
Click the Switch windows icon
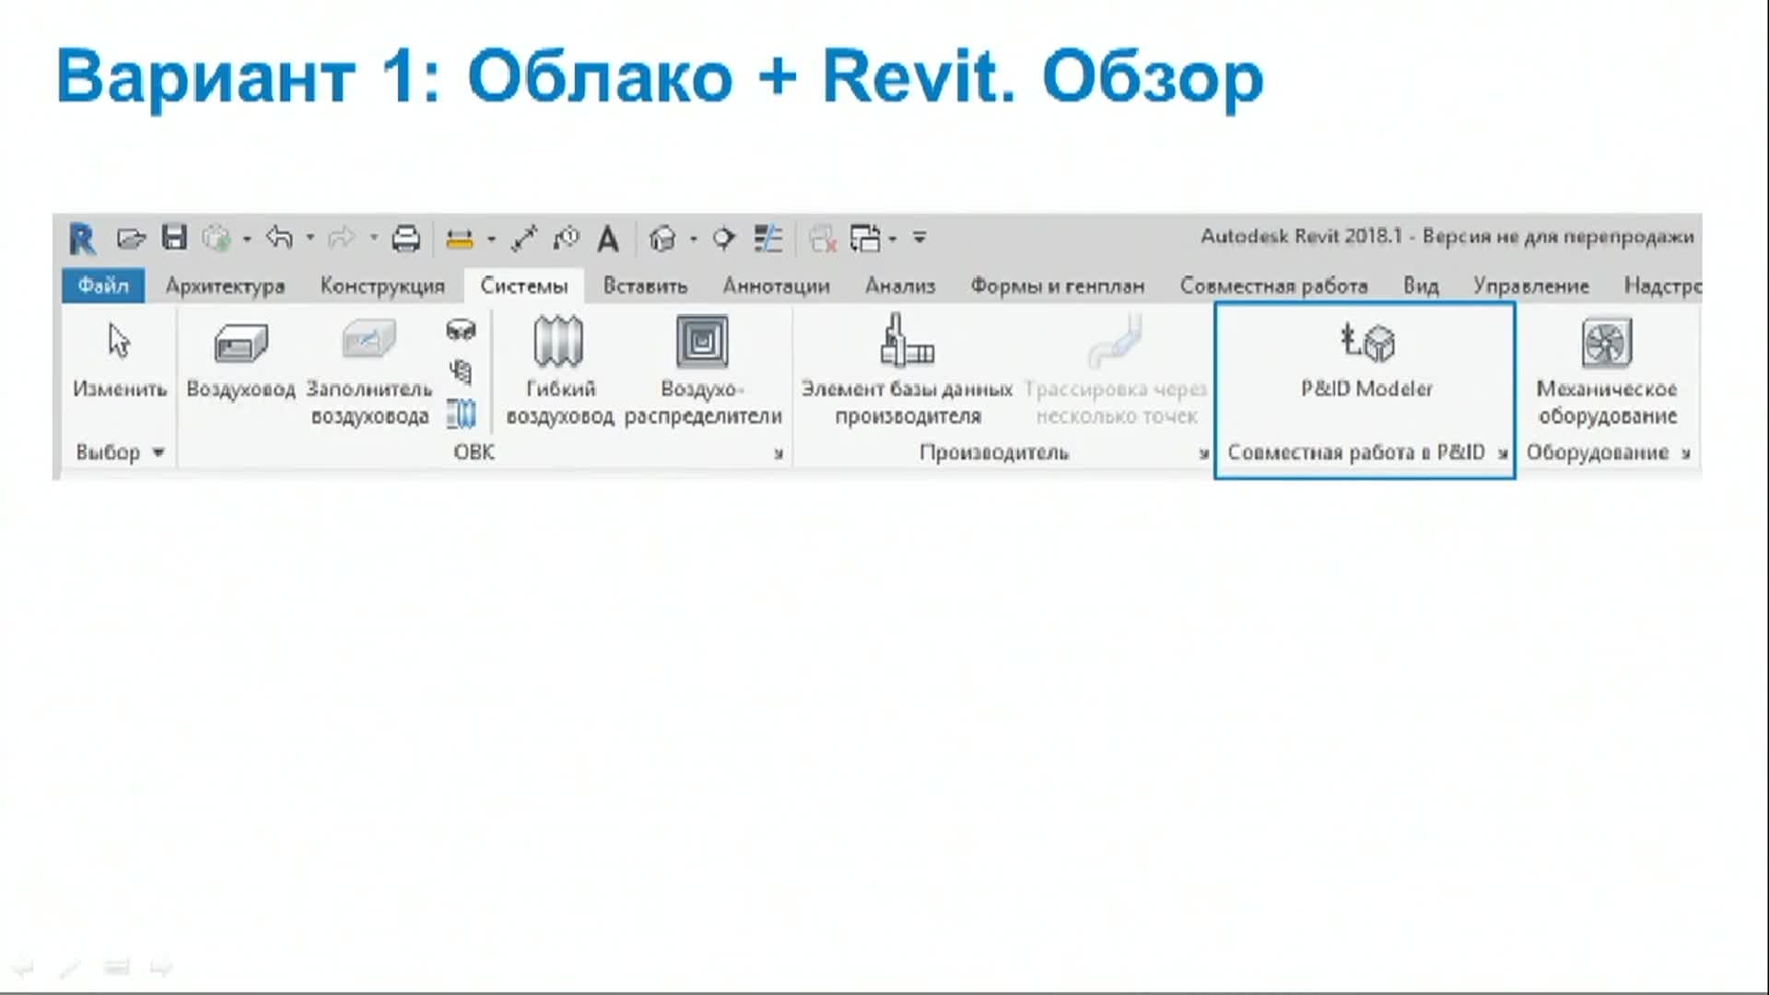(866, 239)
